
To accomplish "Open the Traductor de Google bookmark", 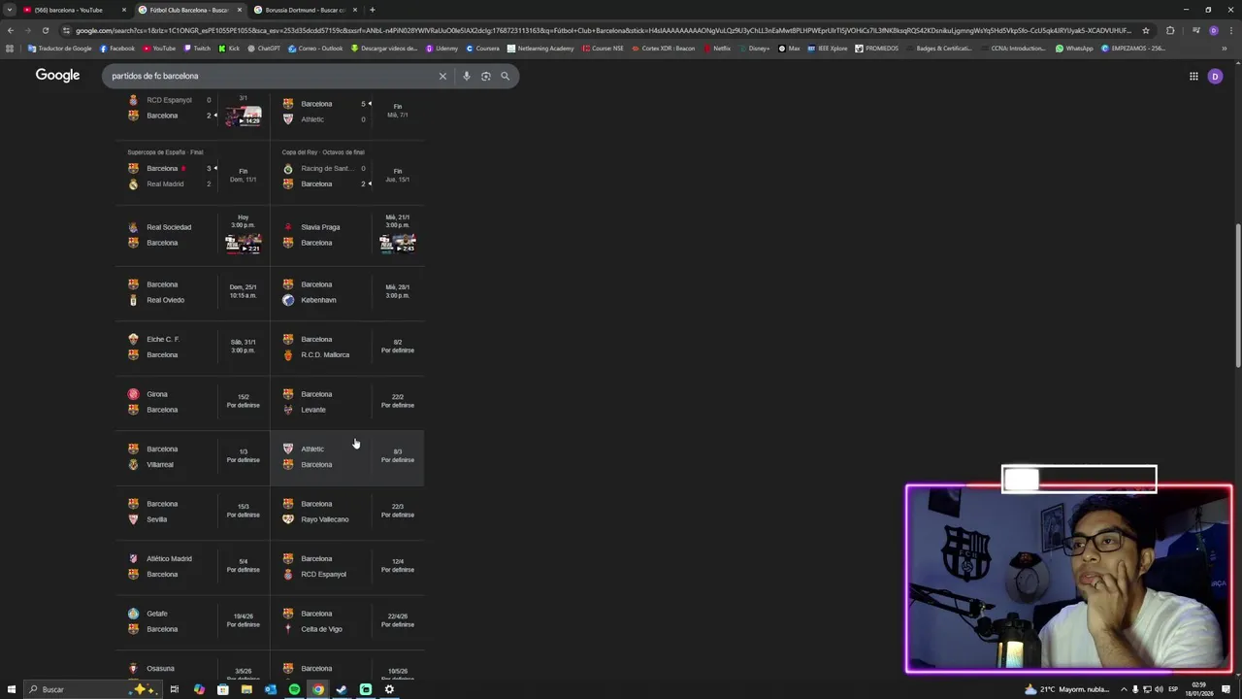I will 60,49.
